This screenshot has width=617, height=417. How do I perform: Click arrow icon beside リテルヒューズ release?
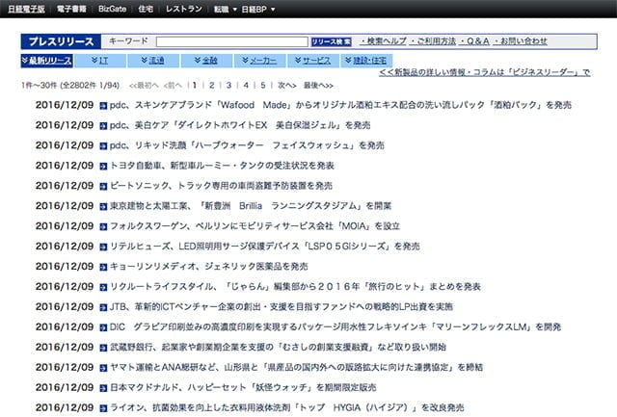coord(103,247)
